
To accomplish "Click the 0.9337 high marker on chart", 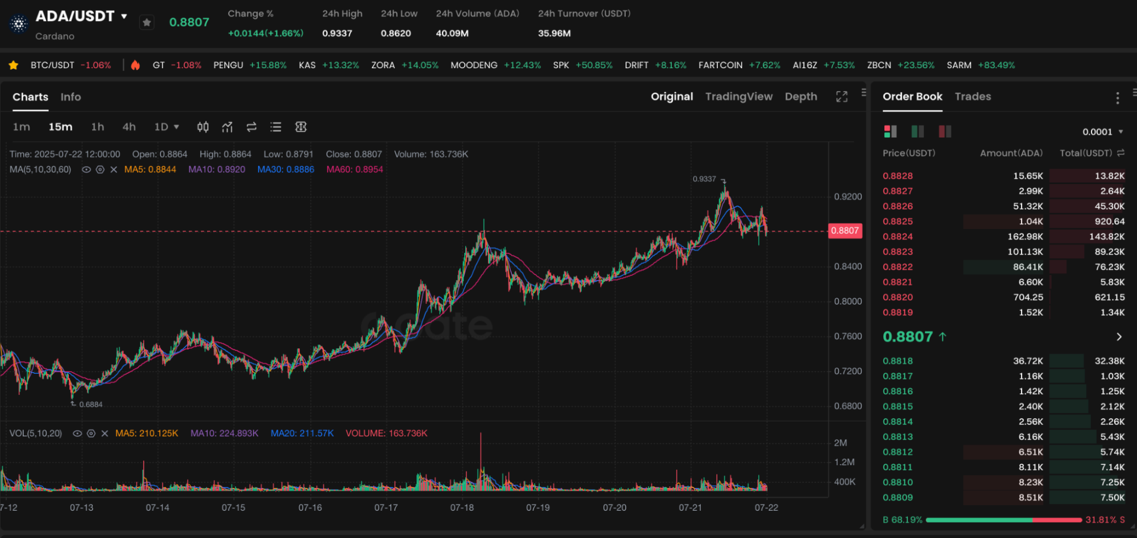I will 704,179.
